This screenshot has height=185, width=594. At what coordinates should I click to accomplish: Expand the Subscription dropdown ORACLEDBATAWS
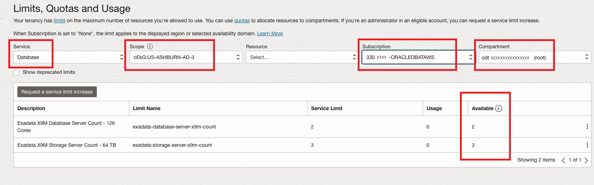(418, 57)
